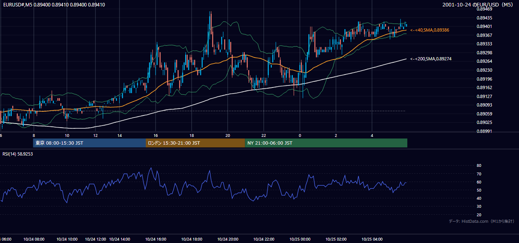Click the 10/25 00:00 date label

pos(300,239)
